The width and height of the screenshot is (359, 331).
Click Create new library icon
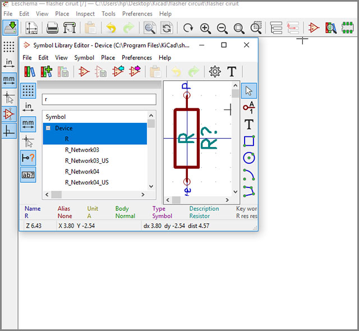(x=30, y=72)
